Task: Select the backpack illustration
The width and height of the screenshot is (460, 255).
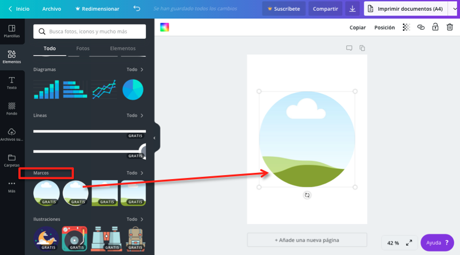Action: coord(136,239)
